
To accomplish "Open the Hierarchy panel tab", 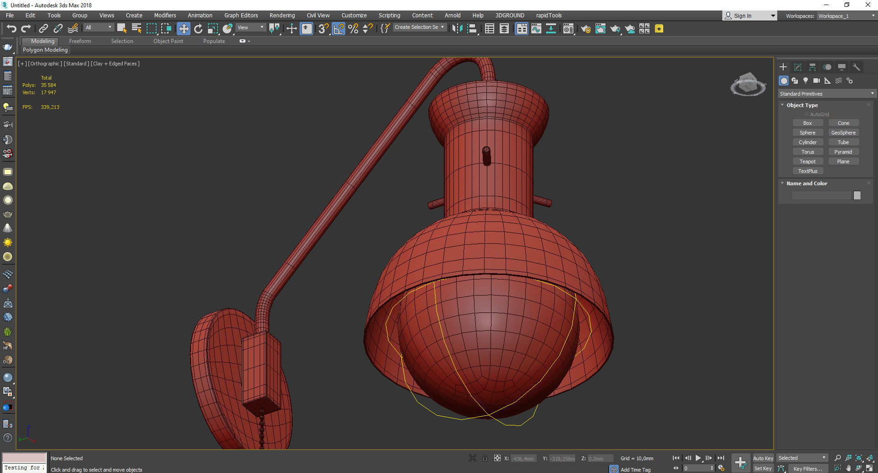I will click(x=813, y=67).
